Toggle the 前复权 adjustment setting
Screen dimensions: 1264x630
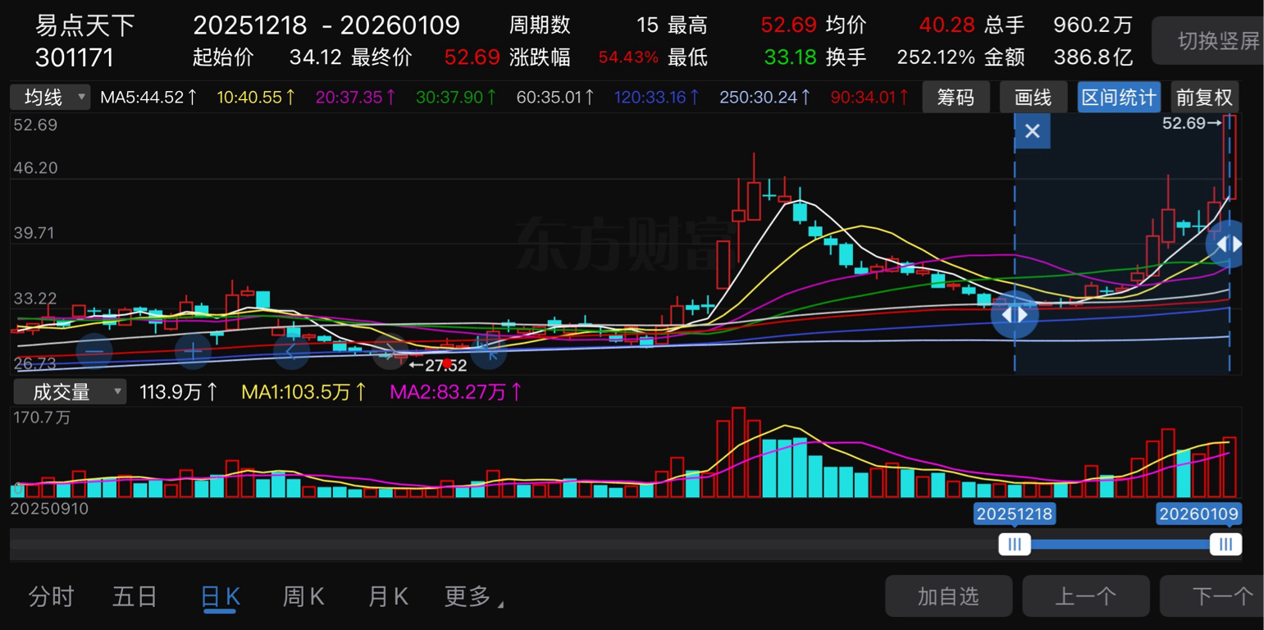[1204, 97]
